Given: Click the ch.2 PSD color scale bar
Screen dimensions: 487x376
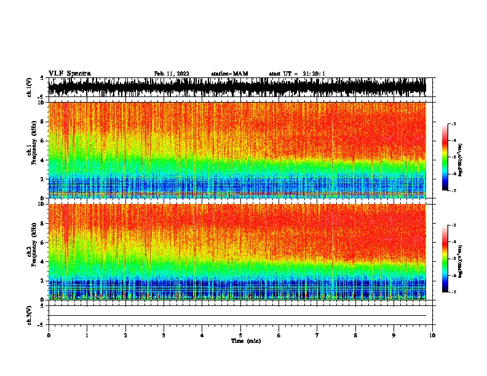Looking at the screenshot, I should pos(445,259).
